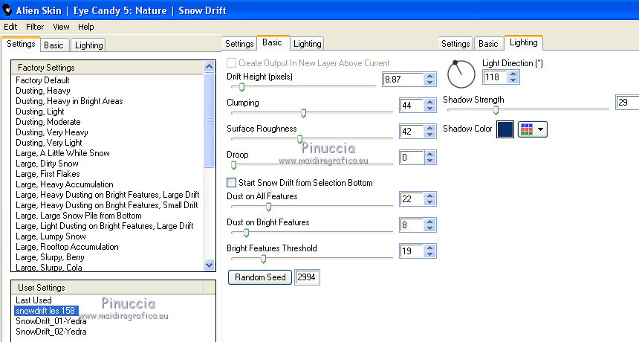Select the Settings tab in middle panel
This screenshot has height=342, width=639.
click(x=239, y=44)
